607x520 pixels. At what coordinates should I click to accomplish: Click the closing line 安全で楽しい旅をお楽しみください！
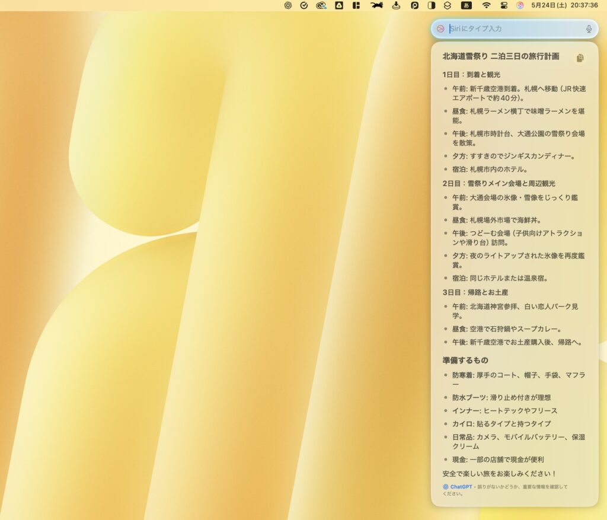point(500,474)
